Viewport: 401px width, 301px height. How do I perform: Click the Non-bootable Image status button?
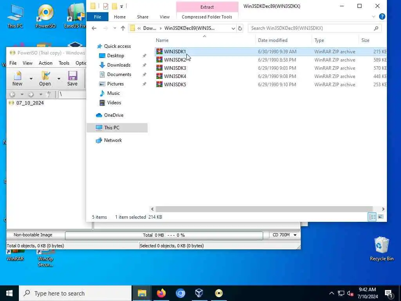33,235
